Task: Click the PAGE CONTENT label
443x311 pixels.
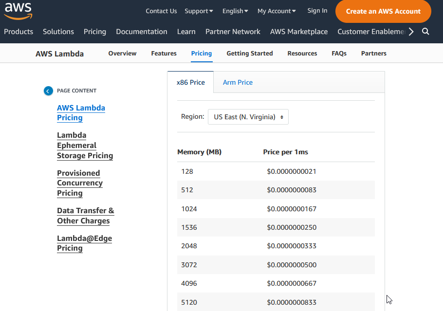Action: pyautogui.click(x=76, y=91)
